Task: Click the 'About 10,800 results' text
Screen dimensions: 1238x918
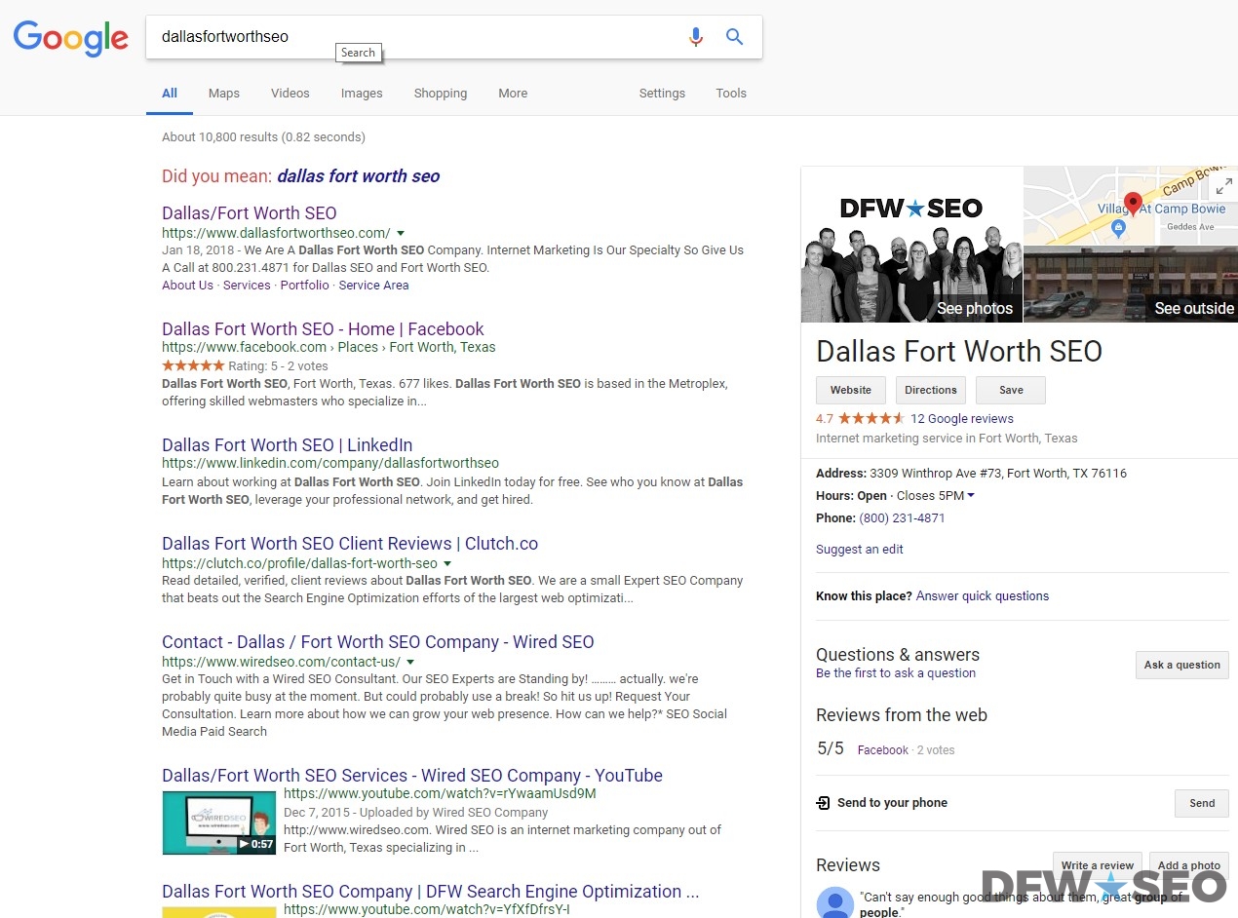Action: tap(263, 137)
